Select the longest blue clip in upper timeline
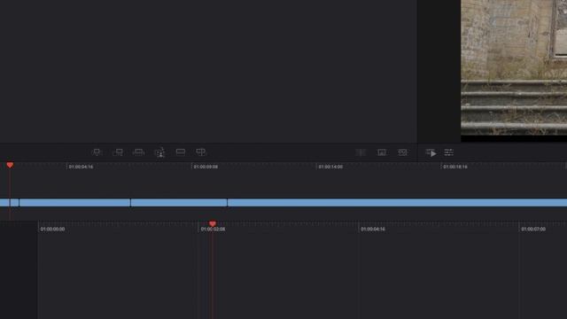567x319 pixels. [x=397, y=203]
